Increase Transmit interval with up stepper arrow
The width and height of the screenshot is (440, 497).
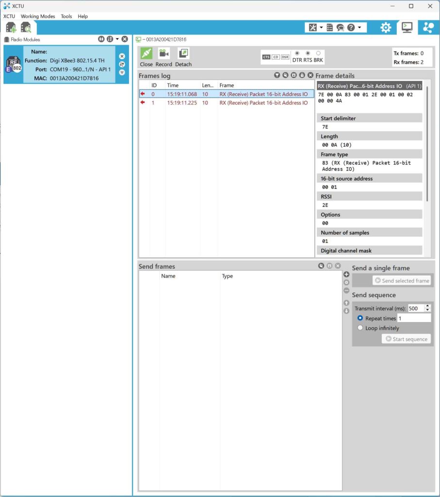point(428,306)
